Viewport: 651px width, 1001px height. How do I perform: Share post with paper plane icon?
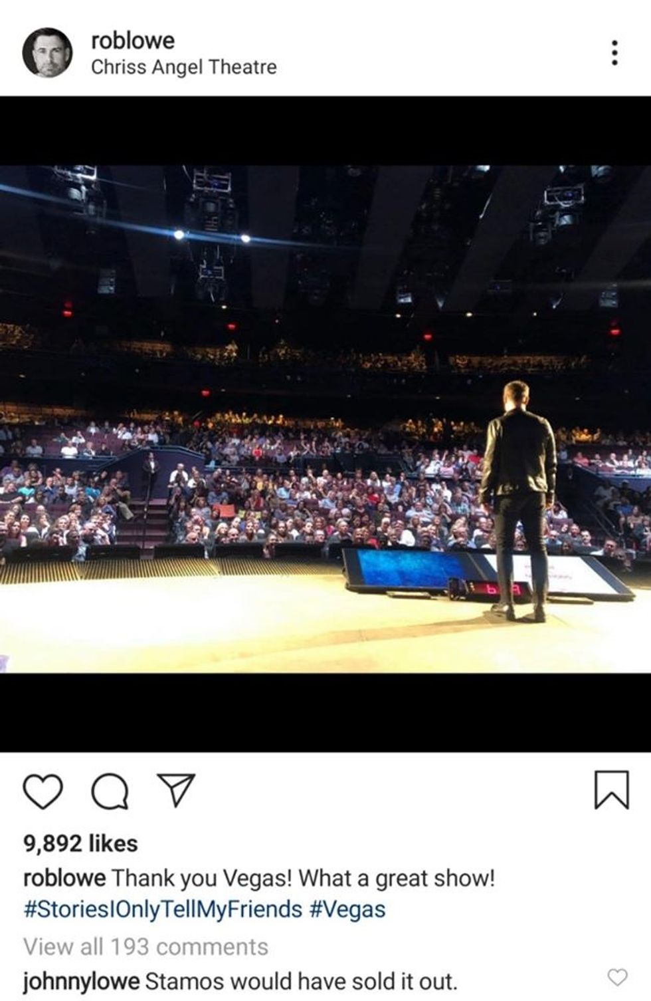tap(176, 790)
